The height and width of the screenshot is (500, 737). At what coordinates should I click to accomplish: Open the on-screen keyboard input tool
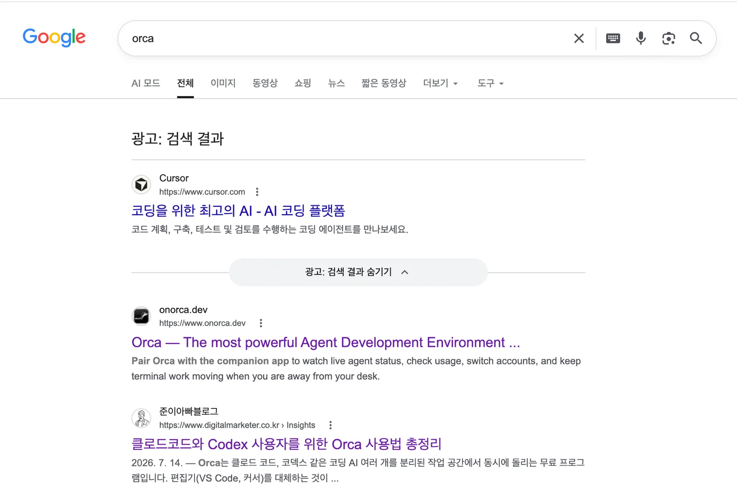pos(613,38)
